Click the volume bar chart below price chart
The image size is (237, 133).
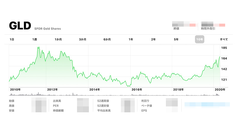tap(114, 94)
